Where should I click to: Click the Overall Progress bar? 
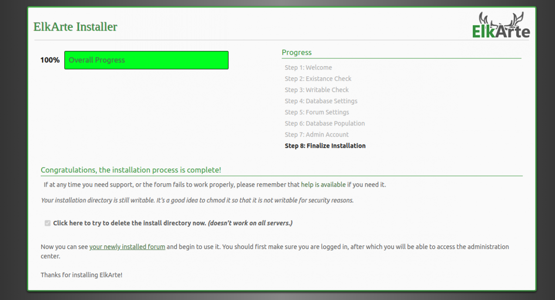pyautogui.click(x=146, y=60)
